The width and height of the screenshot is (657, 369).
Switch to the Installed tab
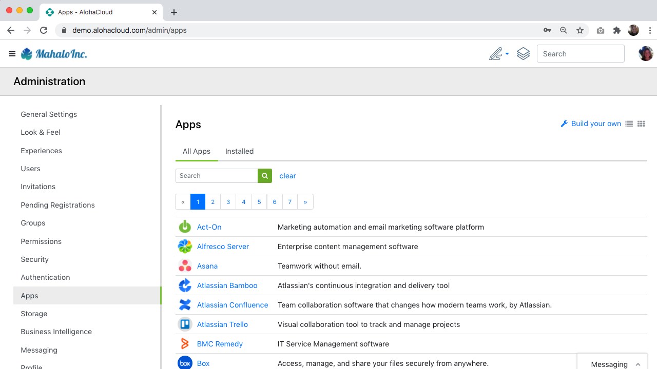click(240, 151)
